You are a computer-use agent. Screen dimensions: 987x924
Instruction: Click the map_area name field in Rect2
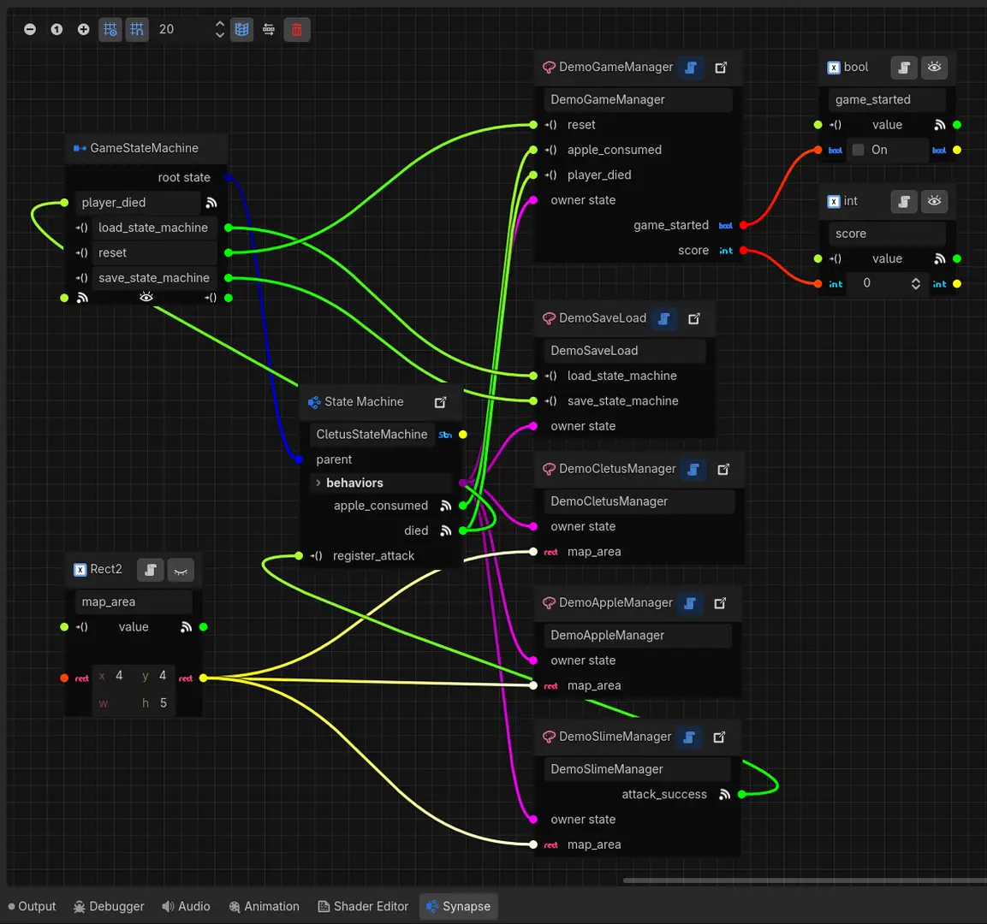point(134,602)
